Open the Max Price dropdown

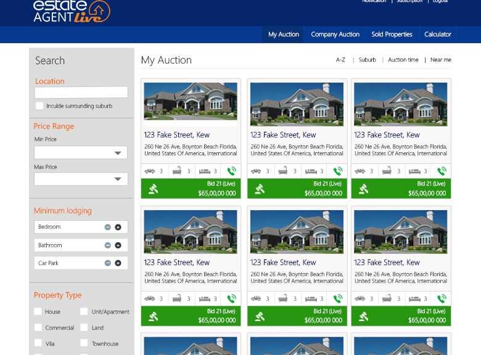(81, 179)
